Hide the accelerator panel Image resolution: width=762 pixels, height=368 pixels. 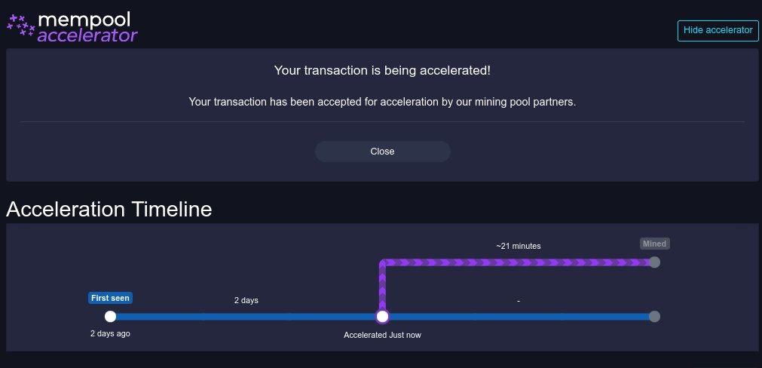[x=718, y=31]
